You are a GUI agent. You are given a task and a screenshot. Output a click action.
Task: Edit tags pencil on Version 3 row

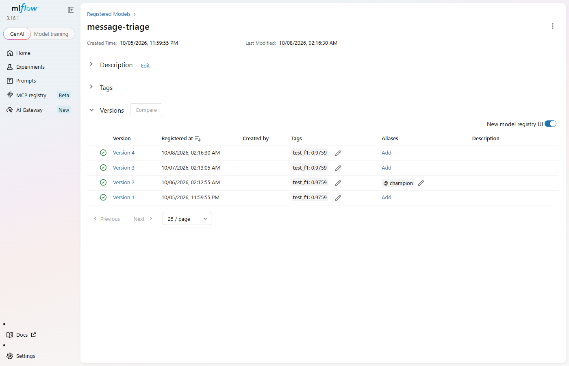point(338,168)
